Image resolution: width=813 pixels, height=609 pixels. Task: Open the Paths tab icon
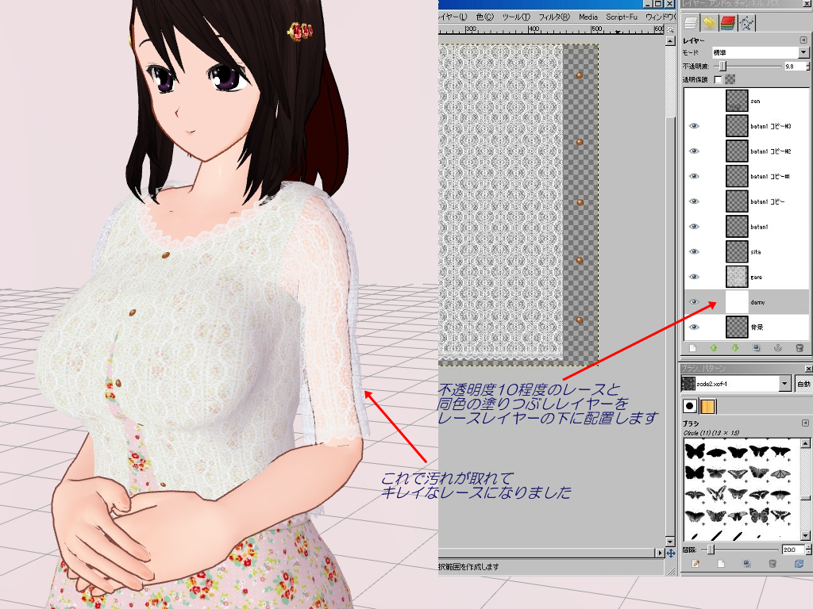(746, 24)
